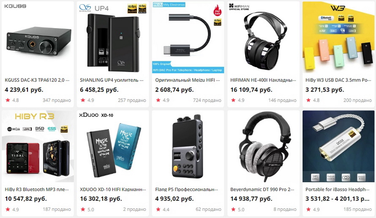376x218 pixels.
Task: Click the SHANLING UP4 усилитель title link
Action: 112,80
